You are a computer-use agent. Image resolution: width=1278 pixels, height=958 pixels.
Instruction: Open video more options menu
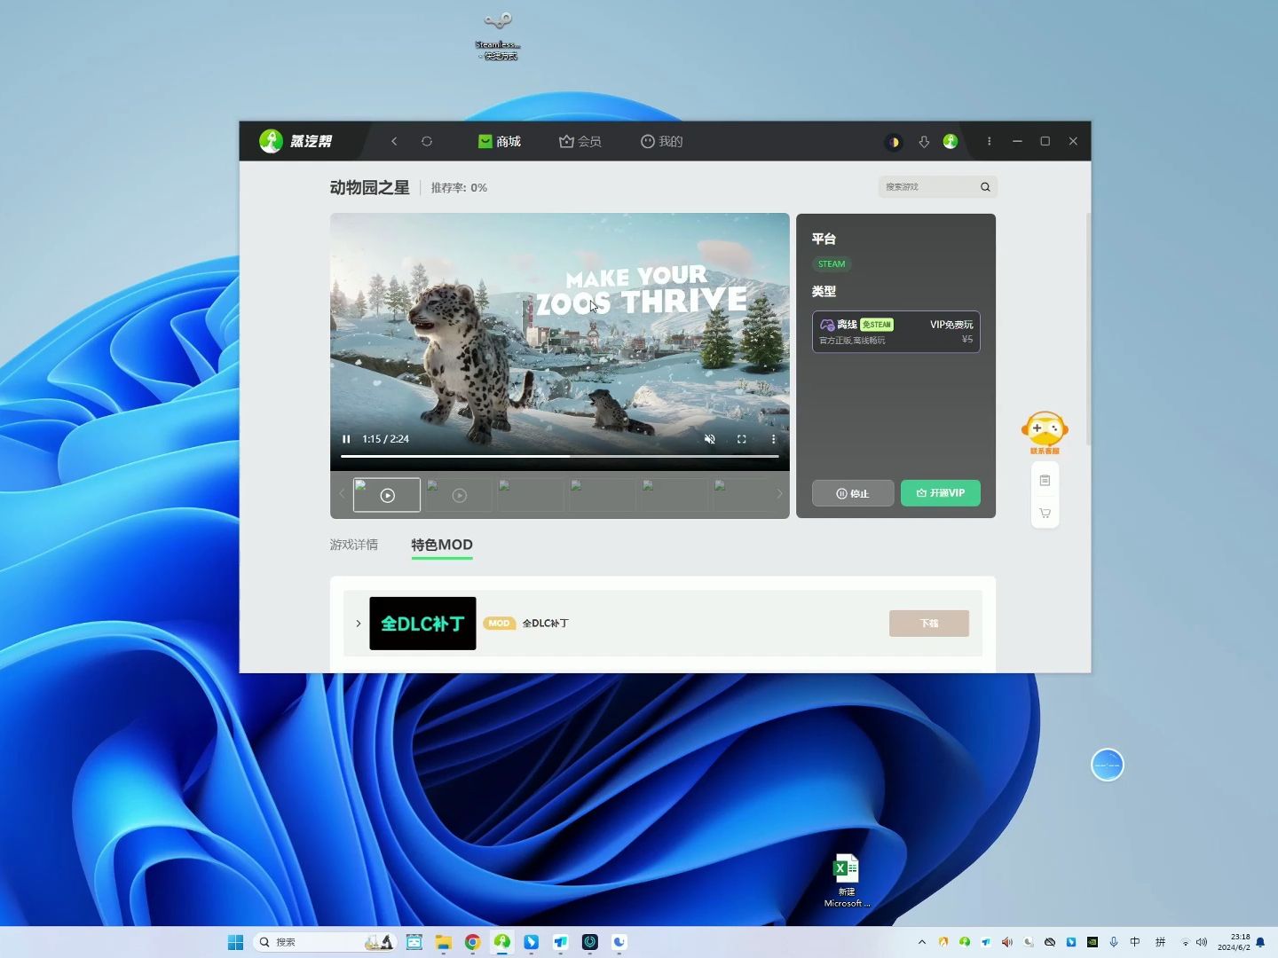773,439
